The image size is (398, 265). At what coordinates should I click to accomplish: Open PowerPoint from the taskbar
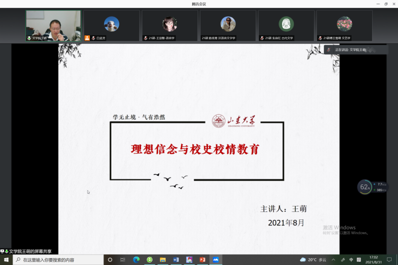[x=202, y=260]
